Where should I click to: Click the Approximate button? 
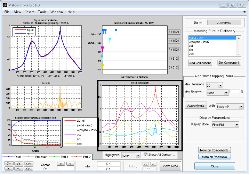click(195, 106)
